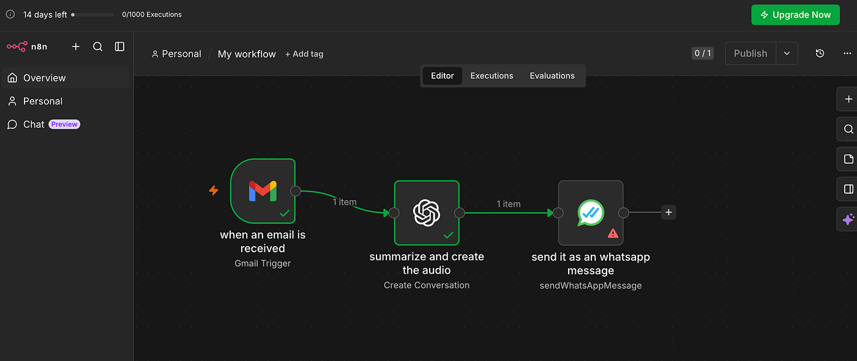Click the 0 / 1 counter badge
The image size is (857, 361).
coord(703,53)
